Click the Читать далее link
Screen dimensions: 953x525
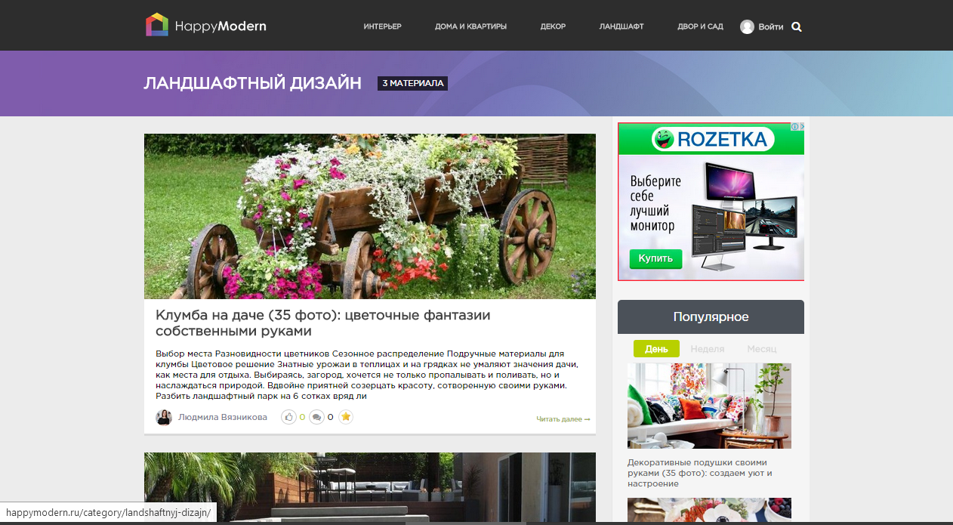(563, 418)
